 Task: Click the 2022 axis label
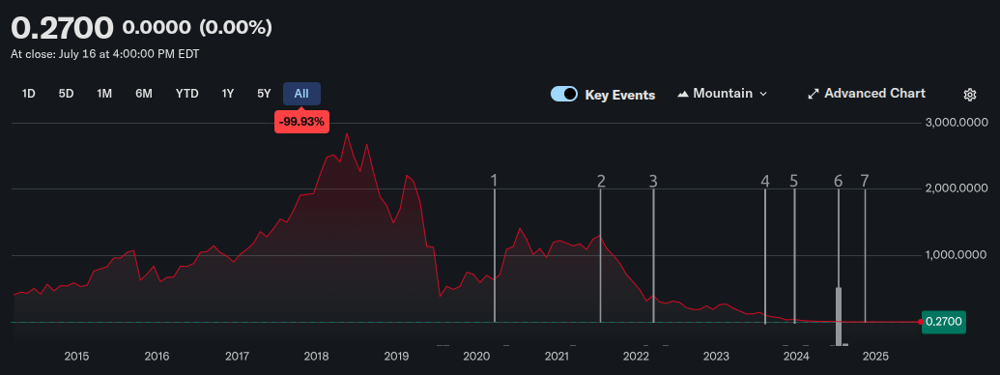[x=636, y=357]
